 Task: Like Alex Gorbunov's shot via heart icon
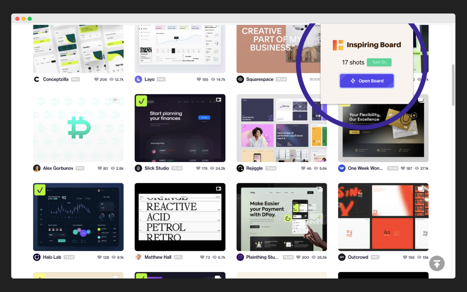(100, 168)
